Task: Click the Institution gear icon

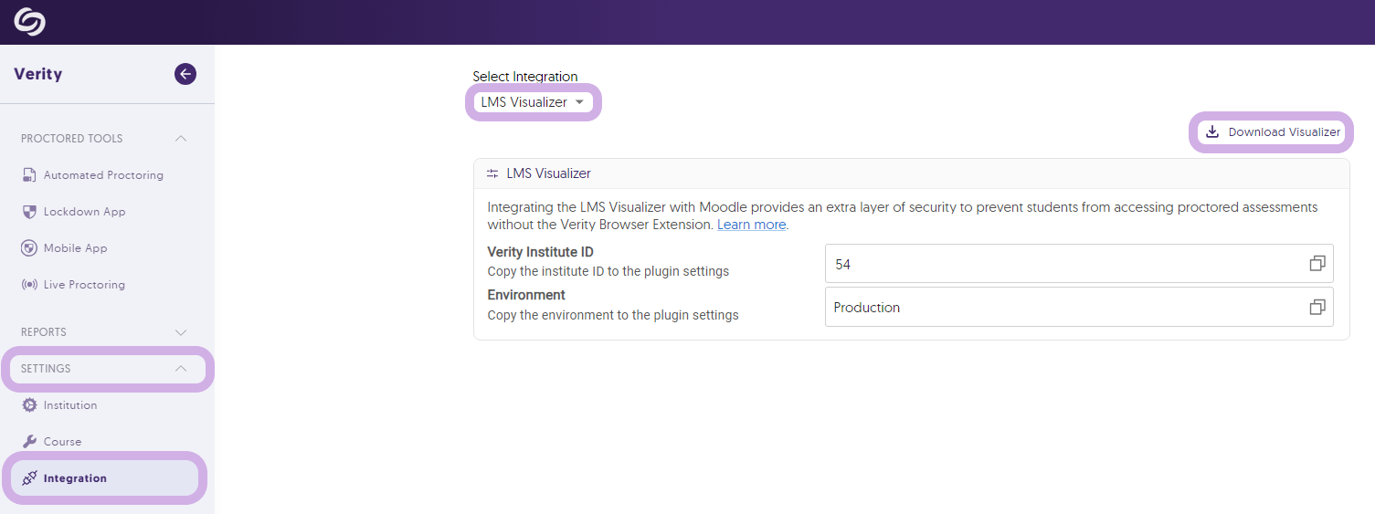Action: click(29, 405)
